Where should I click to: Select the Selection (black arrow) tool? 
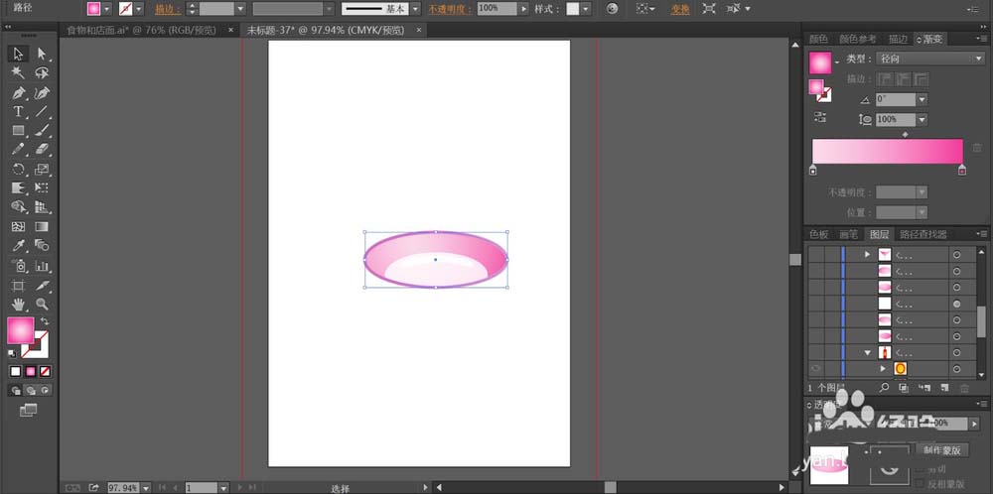pos(18,55)
